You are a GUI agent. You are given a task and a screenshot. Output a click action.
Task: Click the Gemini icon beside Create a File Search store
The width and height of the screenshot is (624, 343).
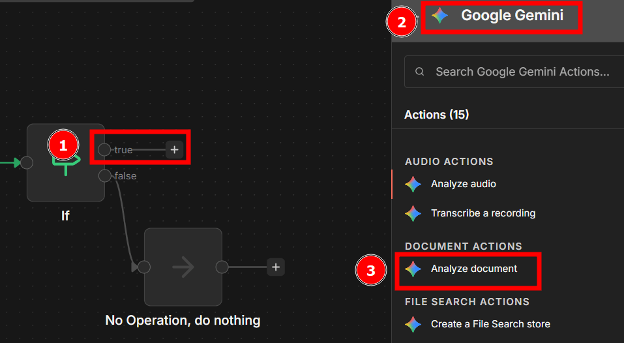413,324
